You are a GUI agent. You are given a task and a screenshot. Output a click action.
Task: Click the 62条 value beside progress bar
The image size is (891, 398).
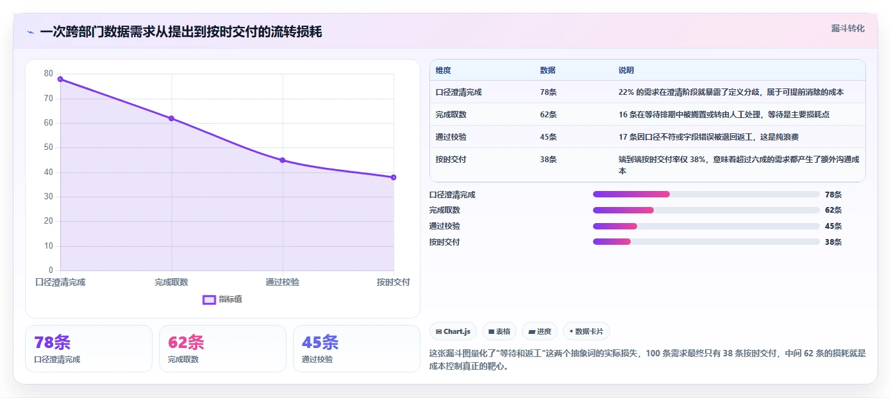pyautogui.click(x=834, y=210)
